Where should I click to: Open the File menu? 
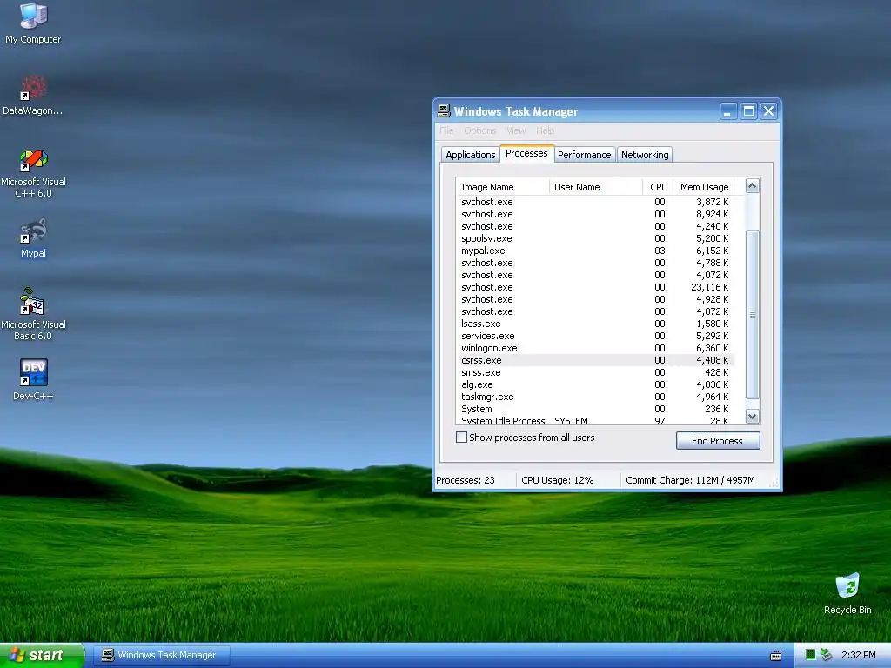[446, 130]
